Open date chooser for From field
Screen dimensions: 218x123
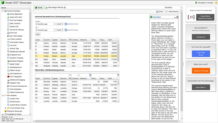[x=66, y=24]
